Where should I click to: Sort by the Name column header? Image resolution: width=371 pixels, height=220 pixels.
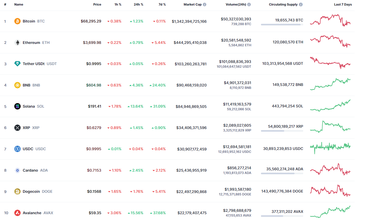pyautogui.click(x=19, y=4)
